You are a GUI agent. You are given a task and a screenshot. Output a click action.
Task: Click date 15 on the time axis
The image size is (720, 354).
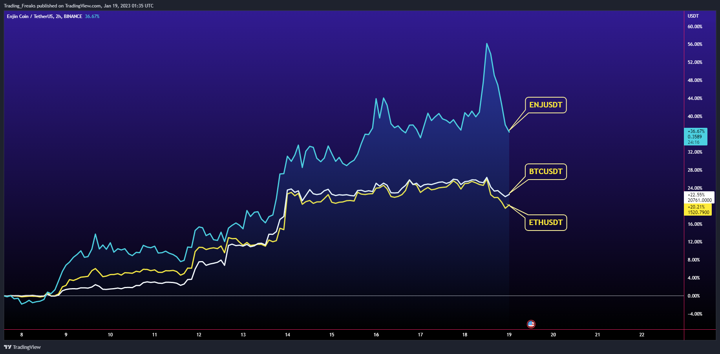click(x=332, y=335)
